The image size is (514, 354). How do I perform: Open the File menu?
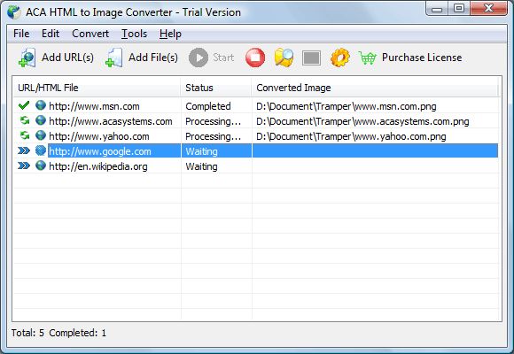click(x=21, y=34)
